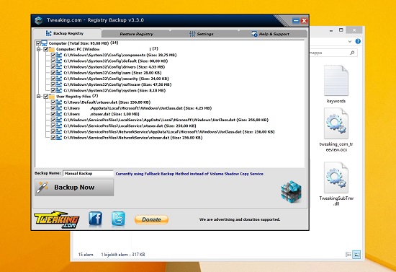The image size is (396, 272).
Task: Select tweaking_com_treeview.ocx in Explorer window
Action: (x=336, y=130)
